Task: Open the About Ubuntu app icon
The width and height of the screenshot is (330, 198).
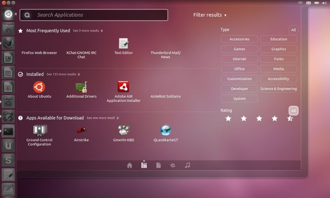Action: (x=39, y=87)
